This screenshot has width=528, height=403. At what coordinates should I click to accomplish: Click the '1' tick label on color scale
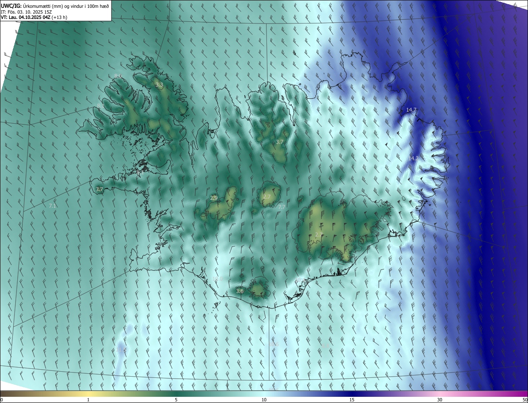pyautogui.click(x=88, y=400)
